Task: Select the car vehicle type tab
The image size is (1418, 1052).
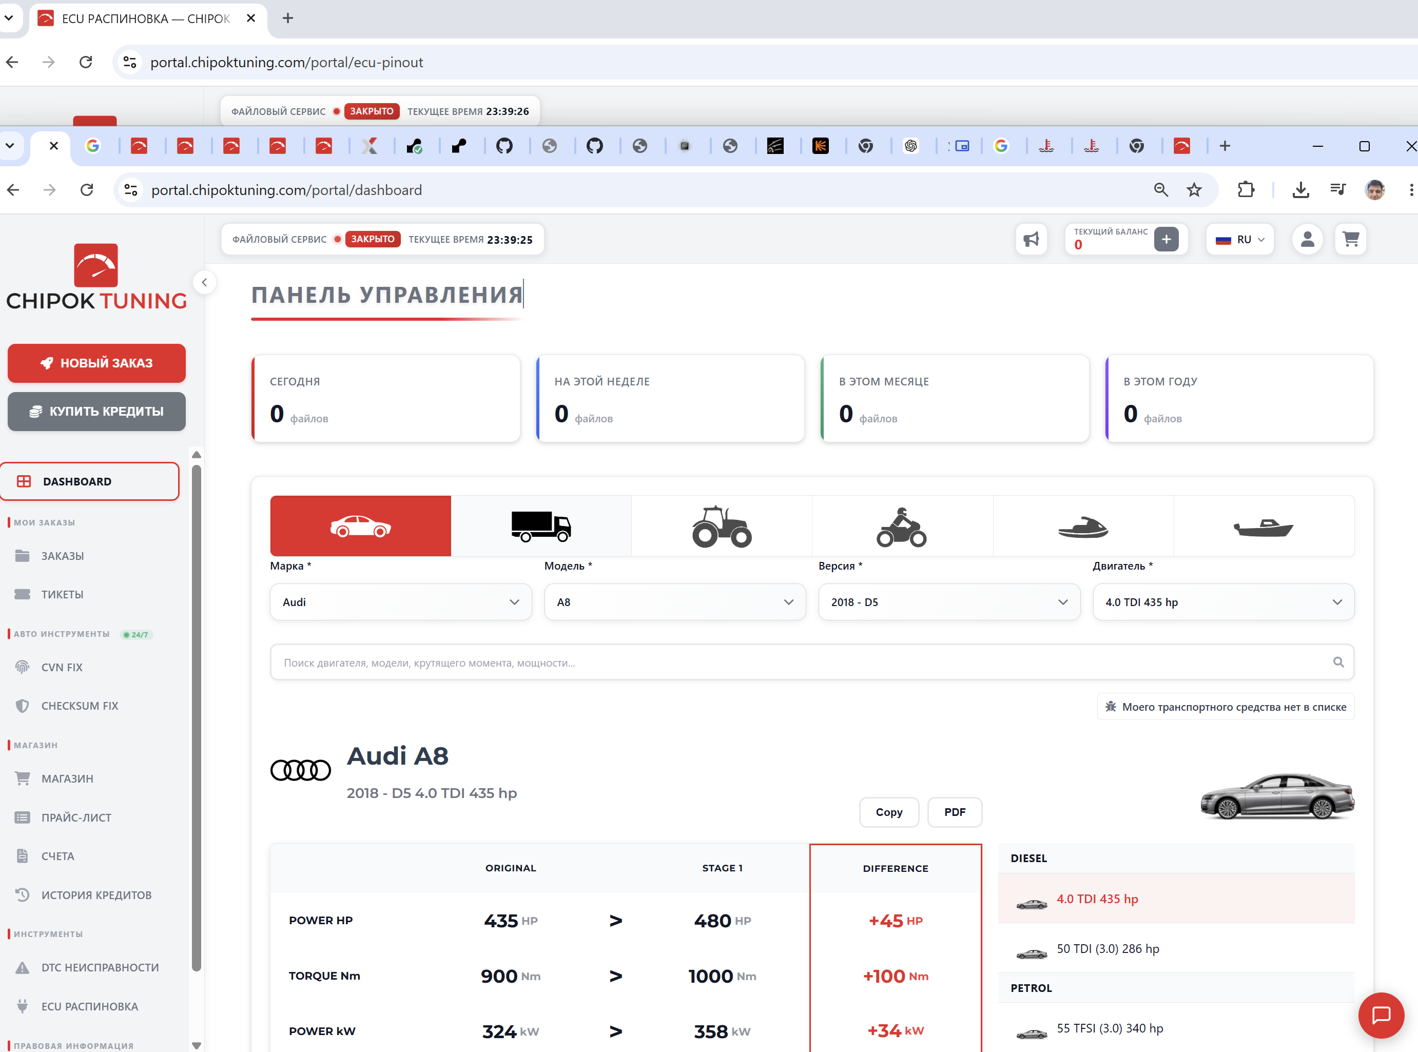Action: pyautogui.click(x=360, y=526)
